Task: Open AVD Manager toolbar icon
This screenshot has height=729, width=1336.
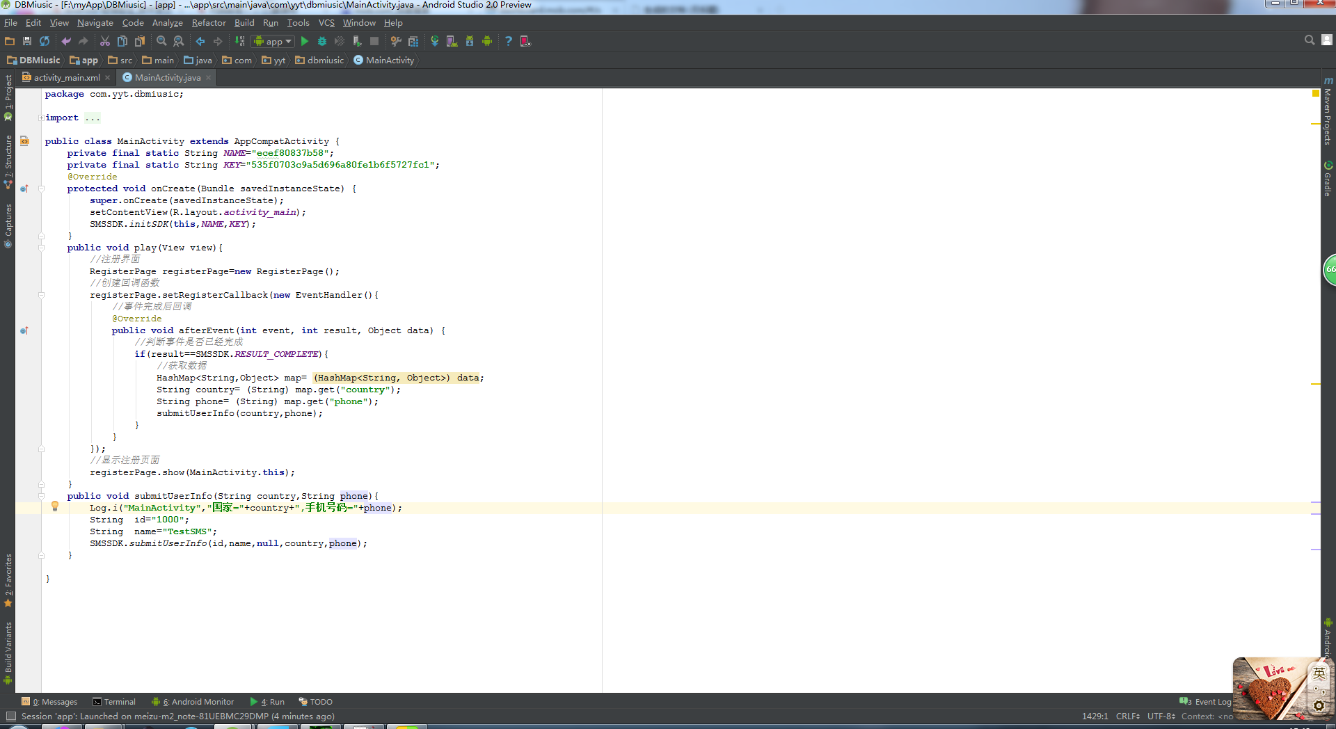Action: tap(452, 41)
